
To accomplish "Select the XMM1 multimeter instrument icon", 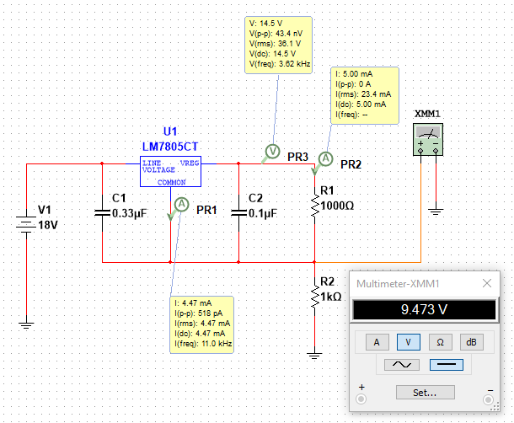I will coord(428,139).
